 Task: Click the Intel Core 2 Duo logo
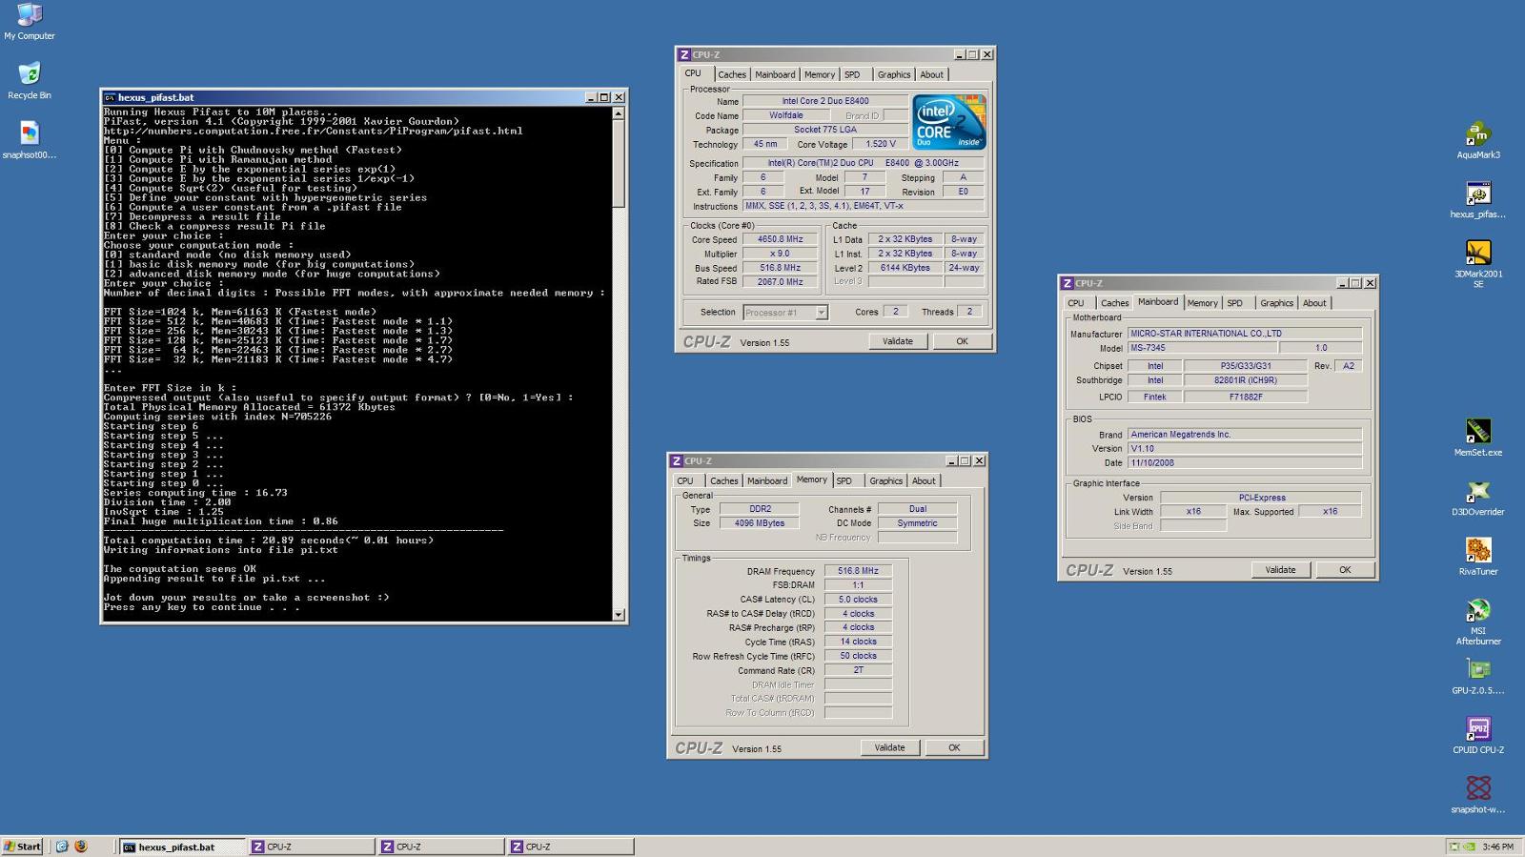[x=948, y=121]
